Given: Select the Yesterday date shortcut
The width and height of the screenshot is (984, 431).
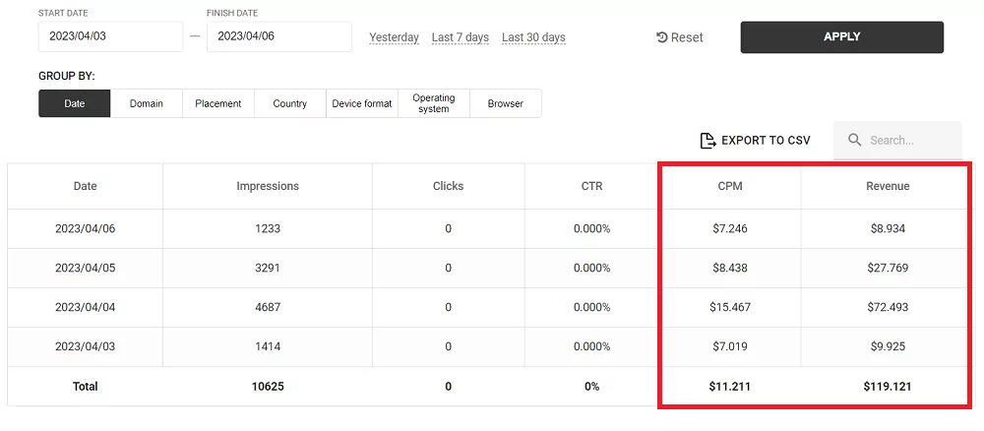Looking at the screenshot, I should [x=394, y=37].
